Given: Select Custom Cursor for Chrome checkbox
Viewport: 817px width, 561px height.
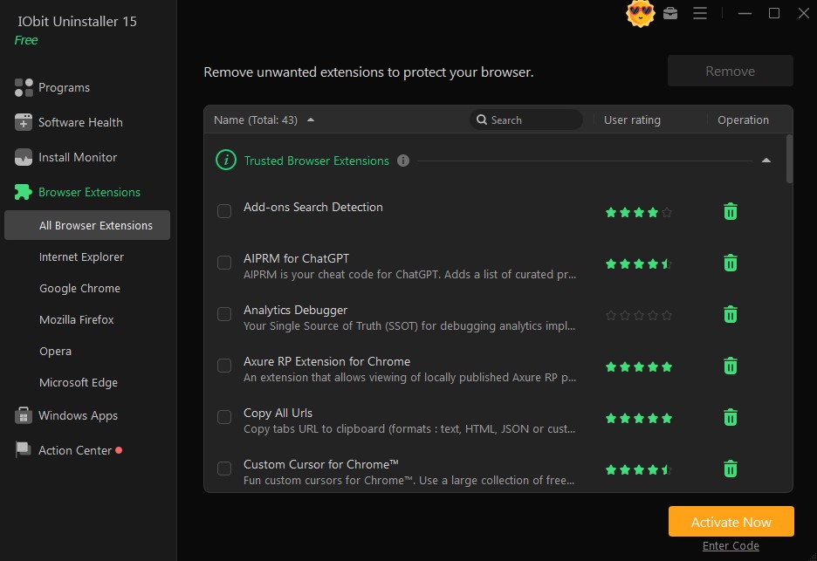Looking at the screenshot, I should pyautogui.click(x=223, y=469).
